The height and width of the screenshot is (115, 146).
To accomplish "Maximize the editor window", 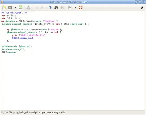I will (140, 2).
